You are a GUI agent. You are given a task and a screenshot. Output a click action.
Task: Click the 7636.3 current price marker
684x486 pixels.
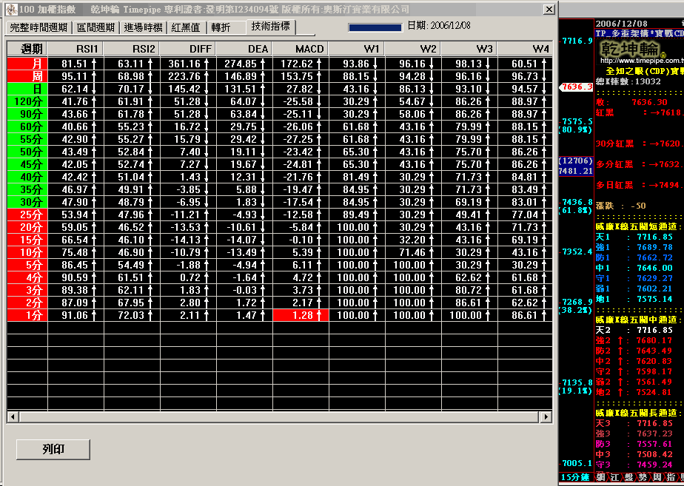click(x=577, y=87)
